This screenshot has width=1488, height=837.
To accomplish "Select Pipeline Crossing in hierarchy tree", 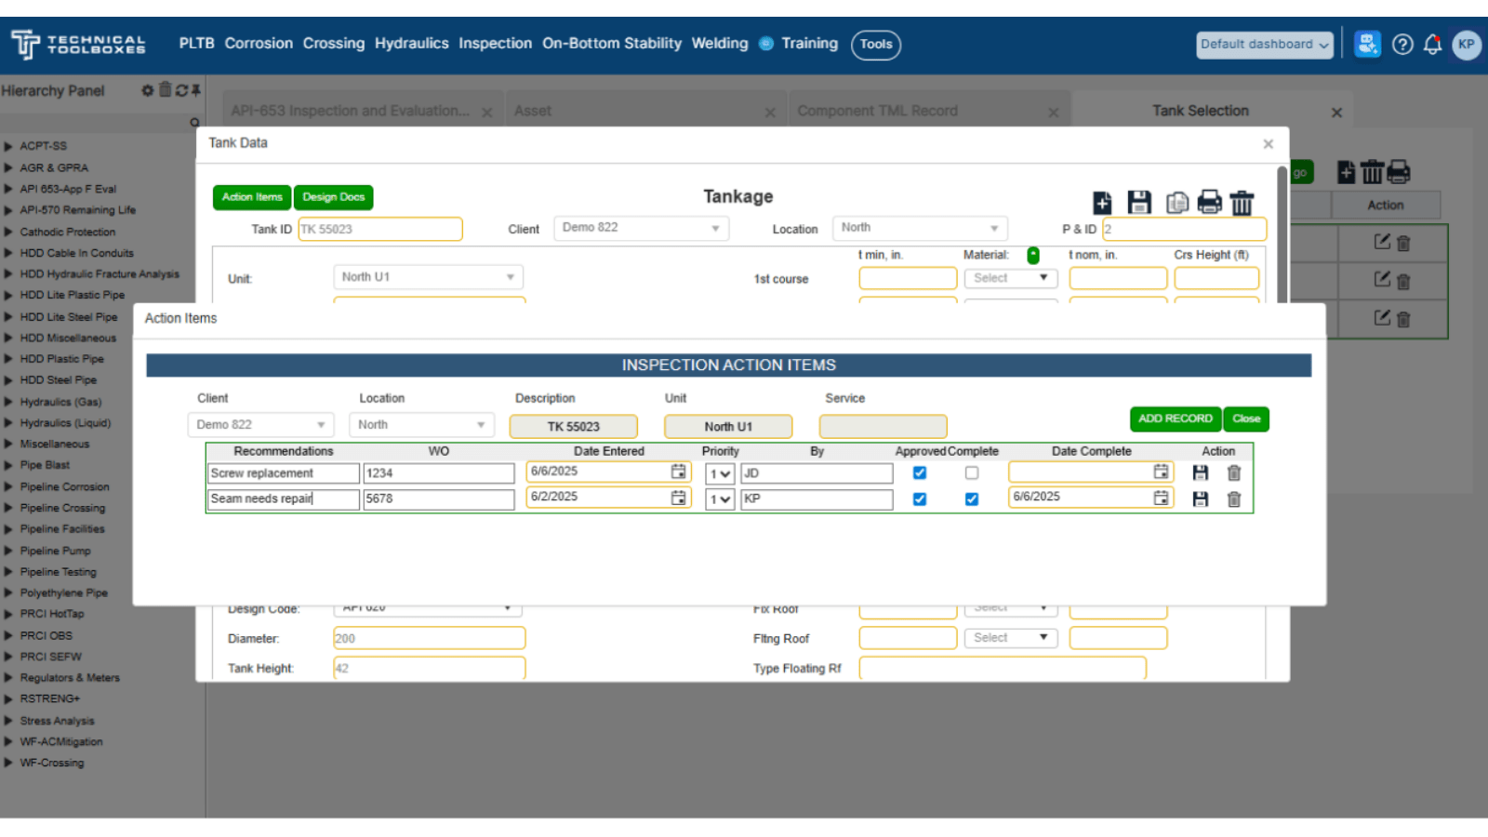I will coord(62,509).
